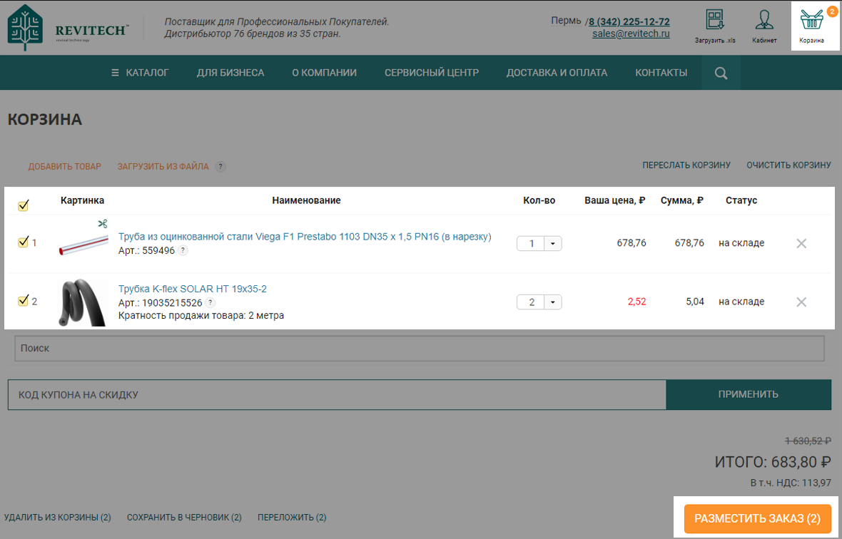
Task: Click the sales@revitech.ru email link
Action: coord(631,34)
